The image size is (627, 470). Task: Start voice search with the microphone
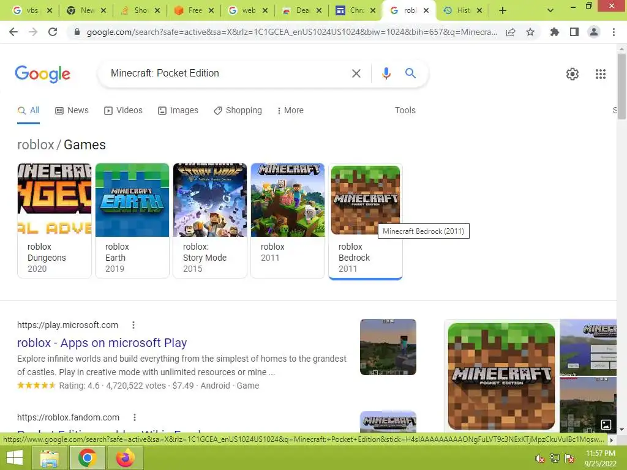[x=386, y=73]
